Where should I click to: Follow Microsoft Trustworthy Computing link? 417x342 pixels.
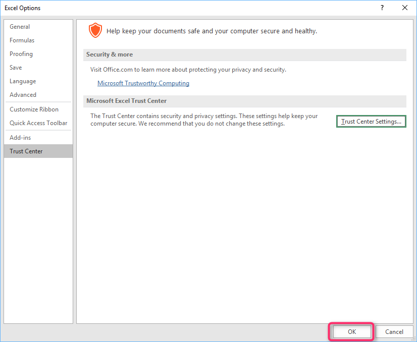tap(143, 83)
